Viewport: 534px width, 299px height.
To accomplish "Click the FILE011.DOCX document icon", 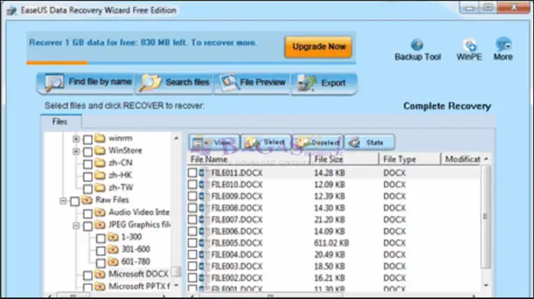I will click(x=203, y=172).
